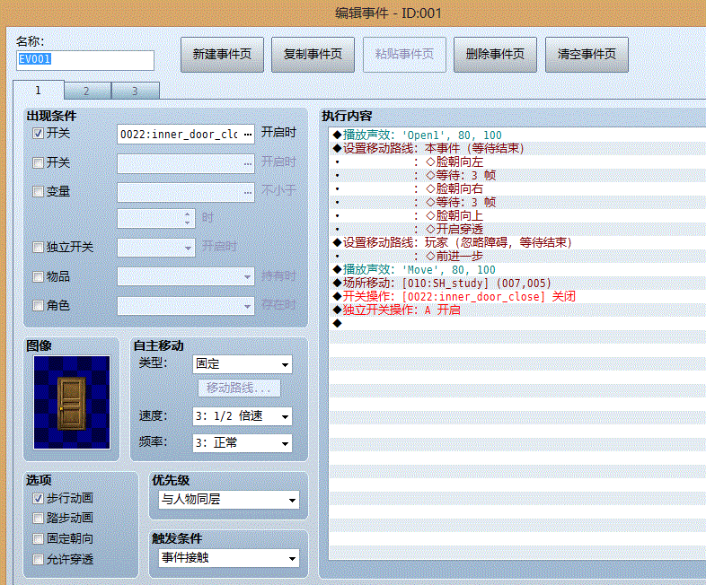The height and width of the screenshot is (585, 706).
Task: Open the 速度 speed dropdown
Action: tap(243, 416)
